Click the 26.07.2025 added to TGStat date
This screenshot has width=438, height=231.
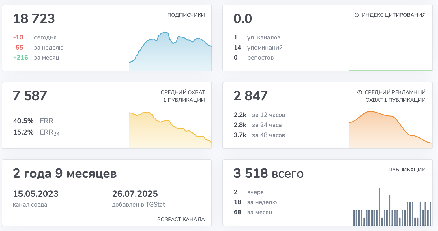(x=135, y=194)
